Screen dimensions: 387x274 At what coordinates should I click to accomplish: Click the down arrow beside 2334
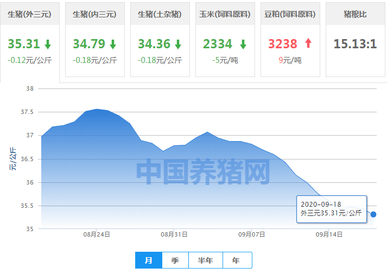click(x=243, y=44)
